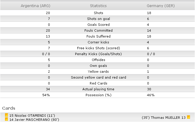Select the Cards section heading
The image size is (195, 122).
click(x=9, y=108)
